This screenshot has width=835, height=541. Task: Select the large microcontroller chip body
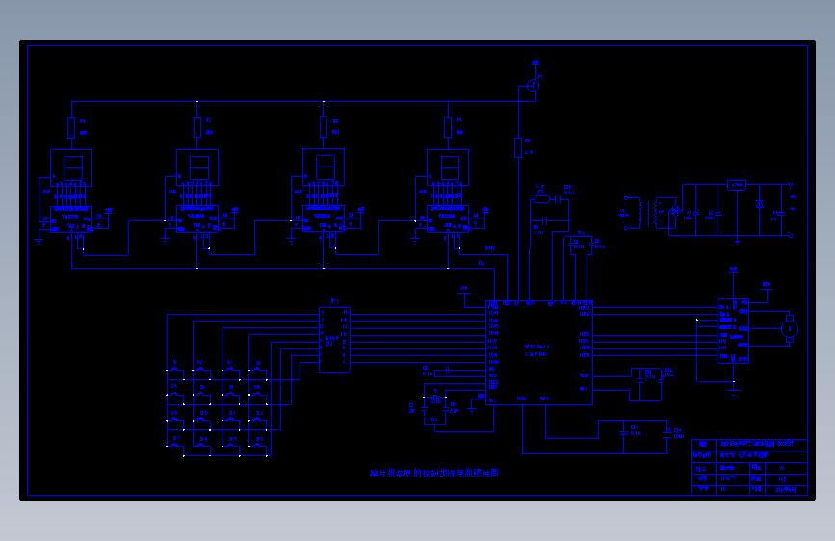tap(539, 352)
